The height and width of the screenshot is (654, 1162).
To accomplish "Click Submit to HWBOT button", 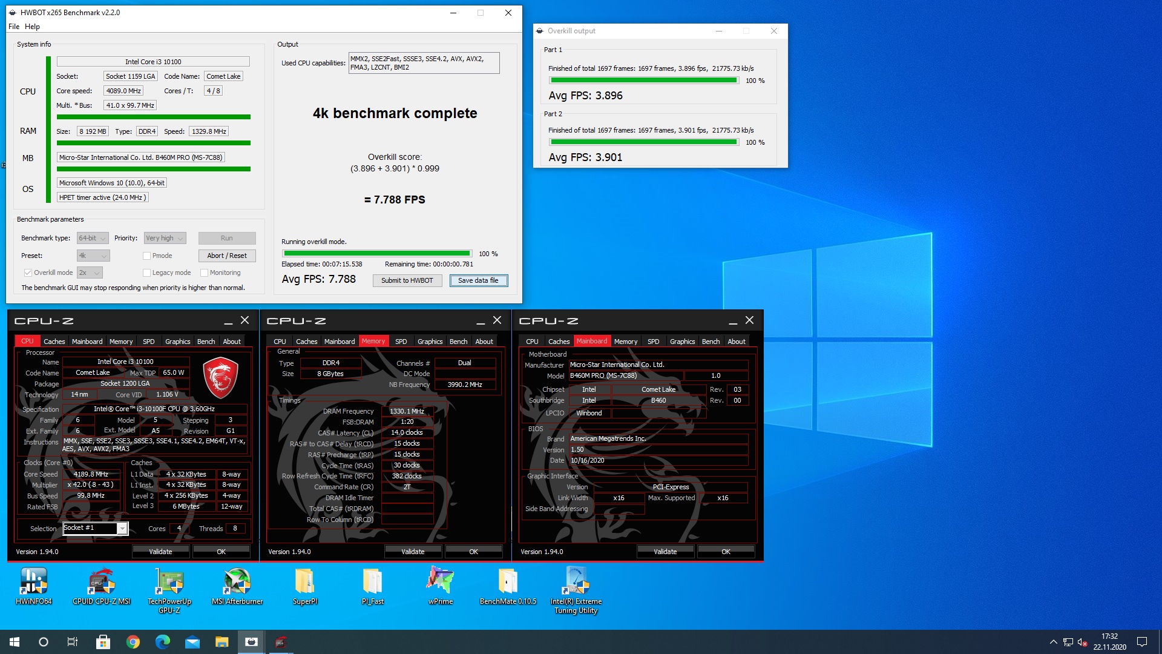I will (407, 280).
